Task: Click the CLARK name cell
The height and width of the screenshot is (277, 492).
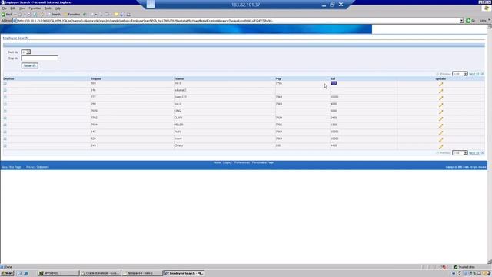Action: [x=178, y=118]
